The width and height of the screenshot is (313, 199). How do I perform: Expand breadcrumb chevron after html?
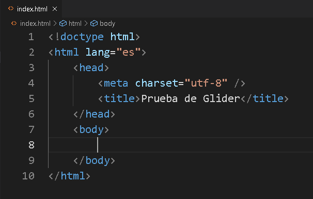click(86, 24)
